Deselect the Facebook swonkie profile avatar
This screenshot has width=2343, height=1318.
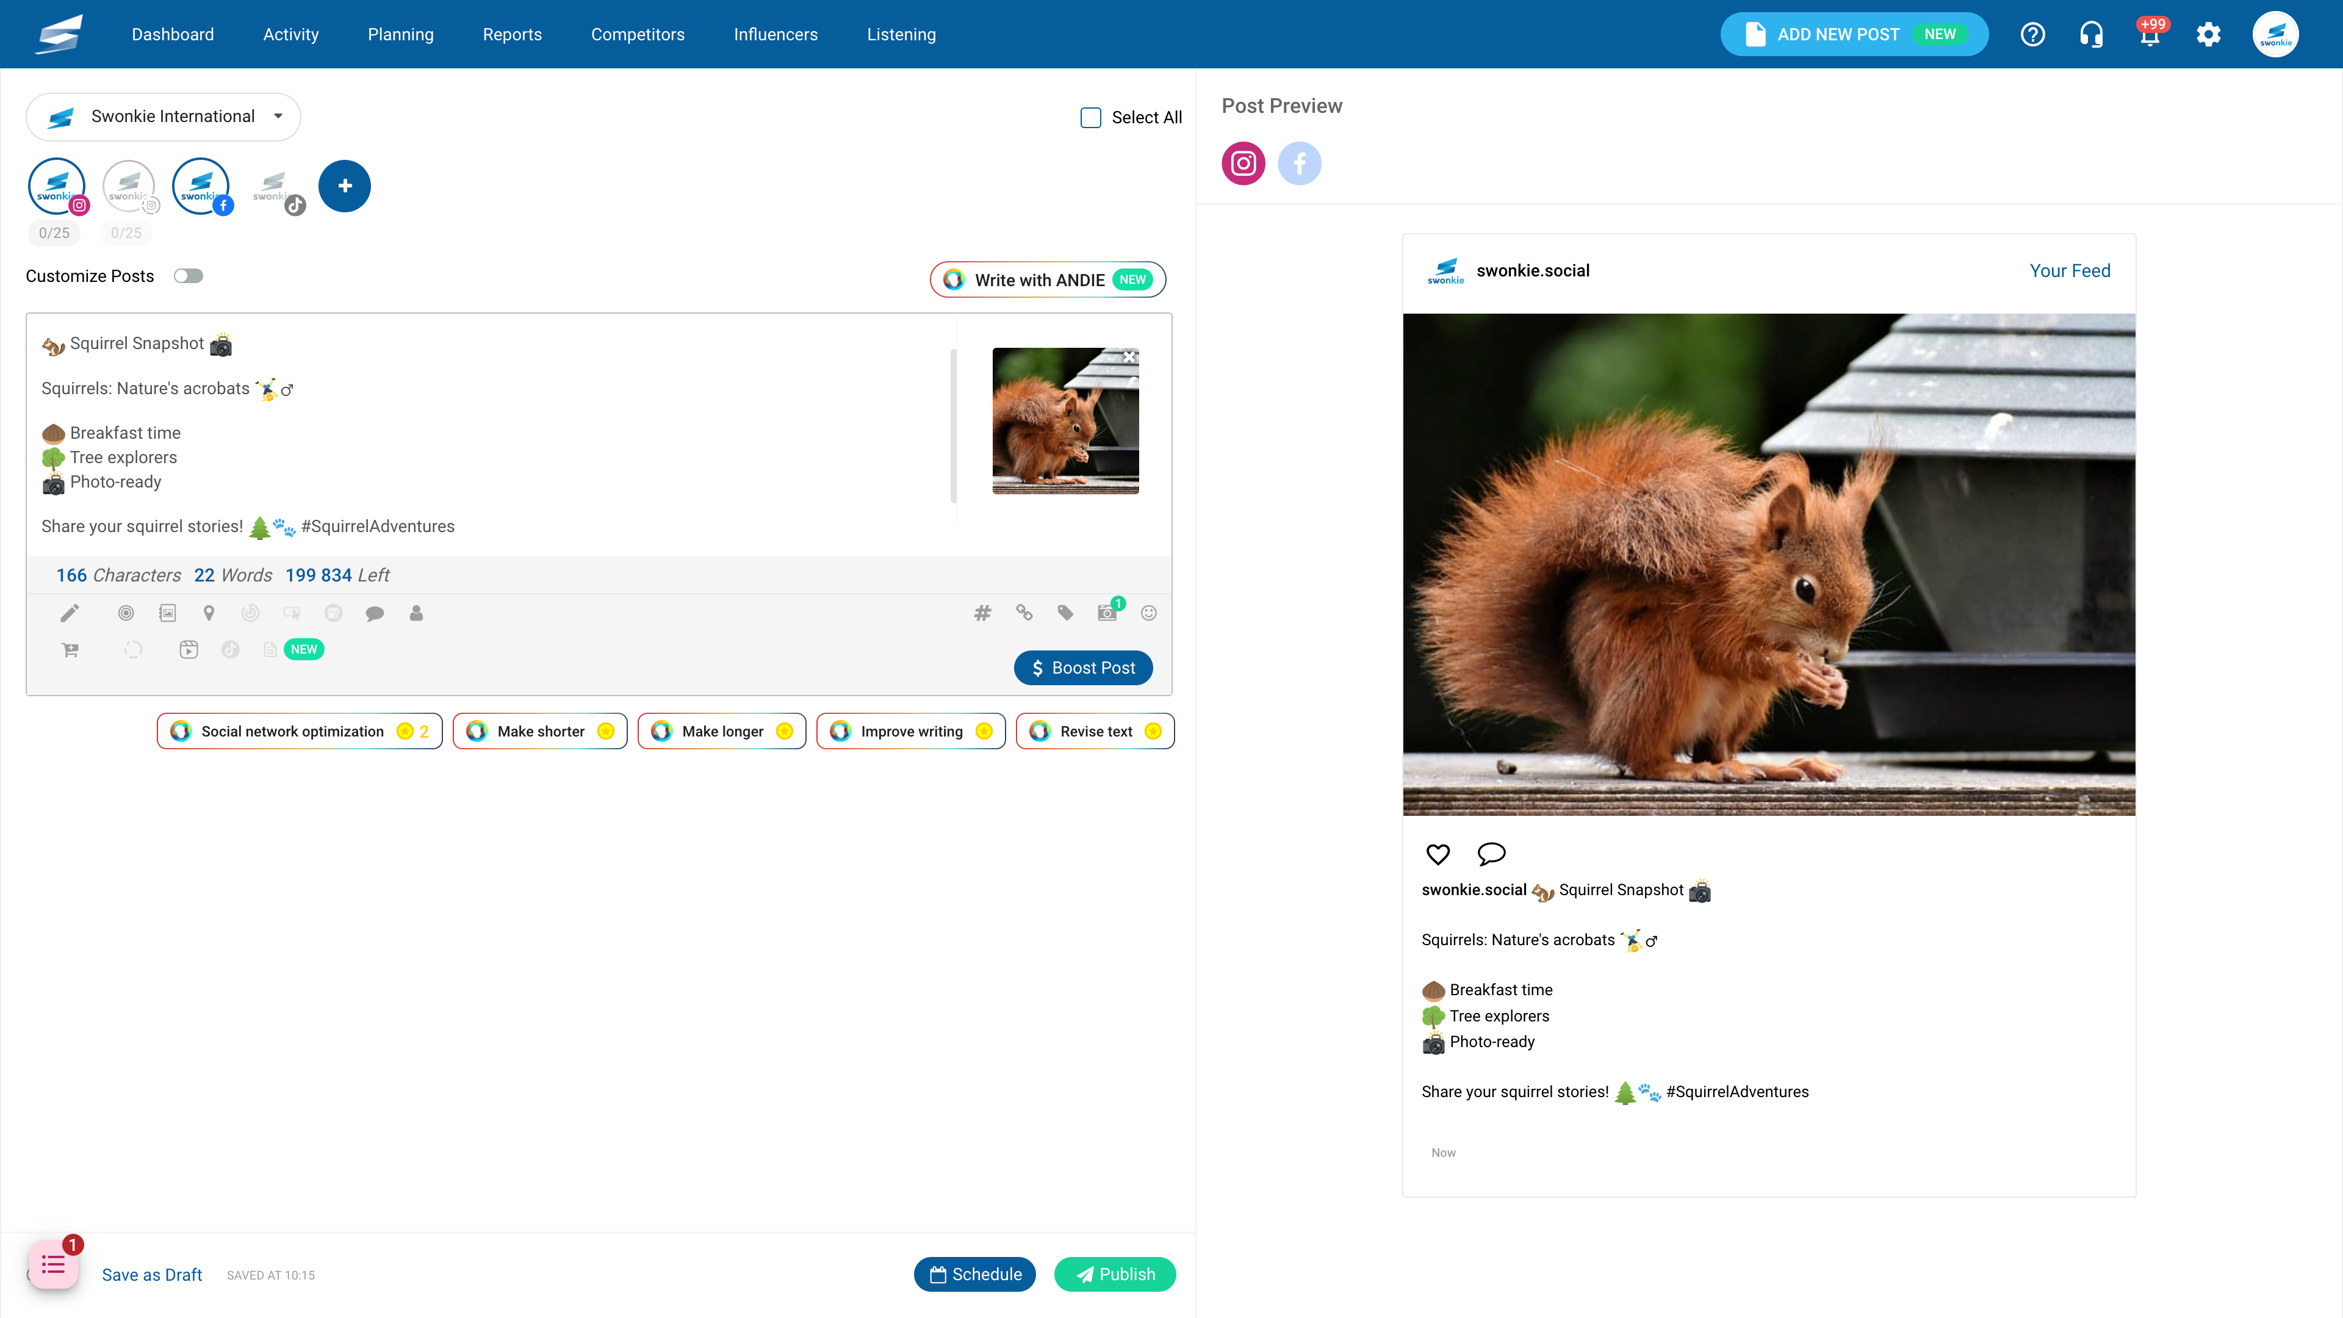pos(201,187)
